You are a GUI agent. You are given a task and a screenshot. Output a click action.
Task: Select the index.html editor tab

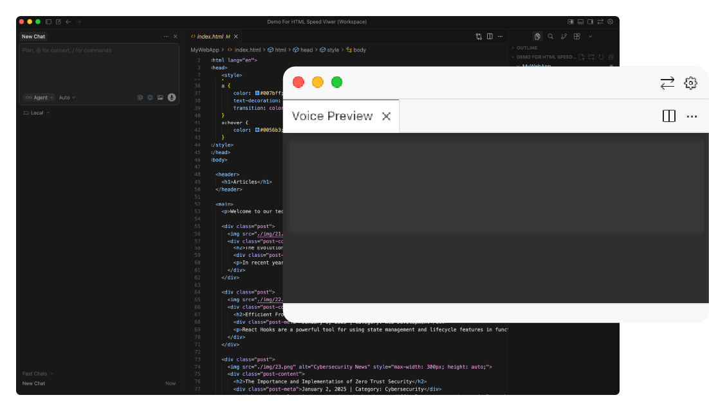pos(211,37)
